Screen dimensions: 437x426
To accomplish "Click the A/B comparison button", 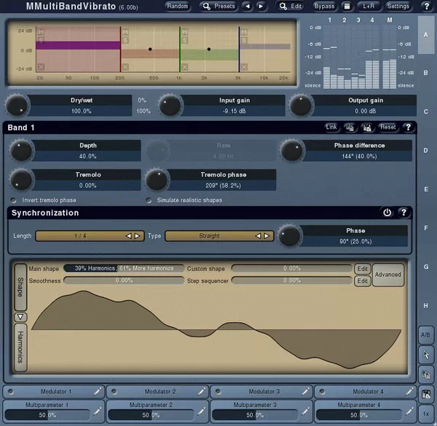I will pyautogui.click(x=425, y=335).
